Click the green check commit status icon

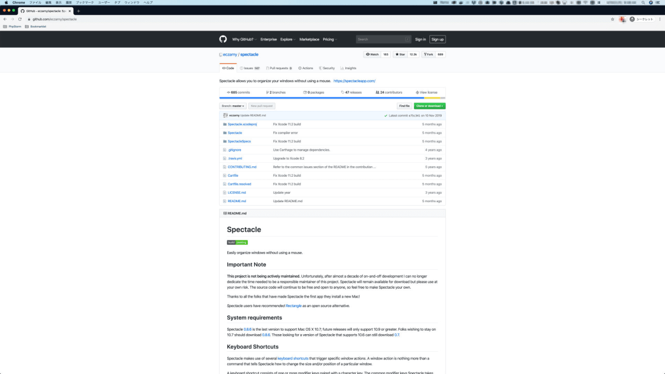pos(386,115)
